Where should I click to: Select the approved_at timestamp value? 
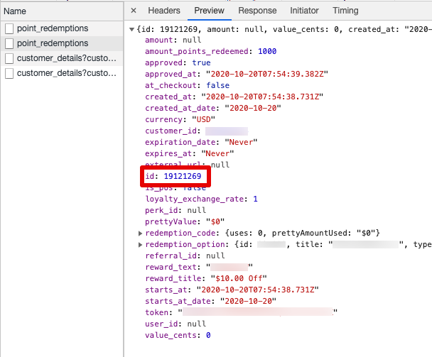(x=267, y=74)
